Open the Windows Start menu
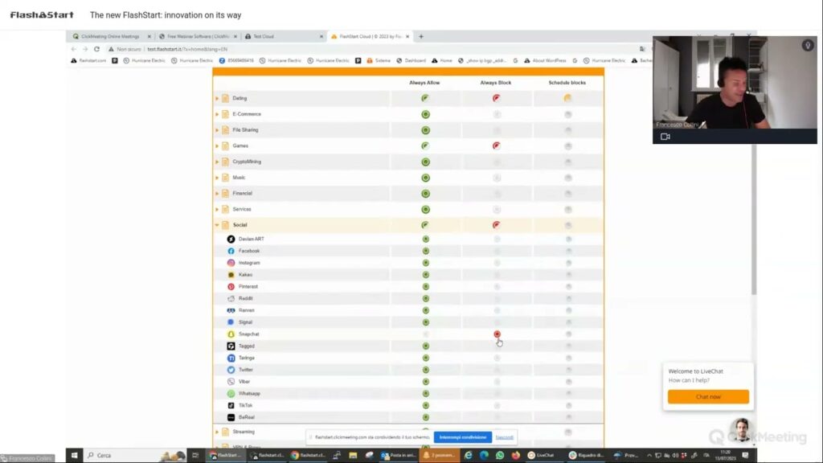Screen dimensions: 823x463 tap(74, 455)
